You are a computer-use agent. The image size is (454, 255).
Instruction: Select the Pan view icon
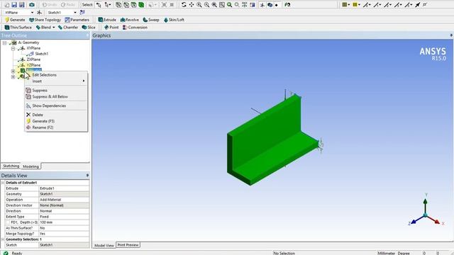pos(192,5)
